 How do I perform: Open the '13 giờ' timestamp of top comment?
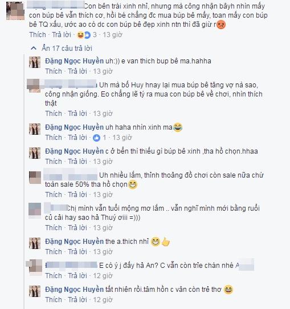[112, 35]
